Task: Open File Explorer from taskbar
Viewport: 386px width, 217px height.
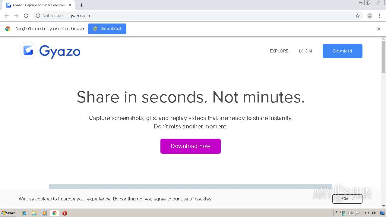Action: 34,213
